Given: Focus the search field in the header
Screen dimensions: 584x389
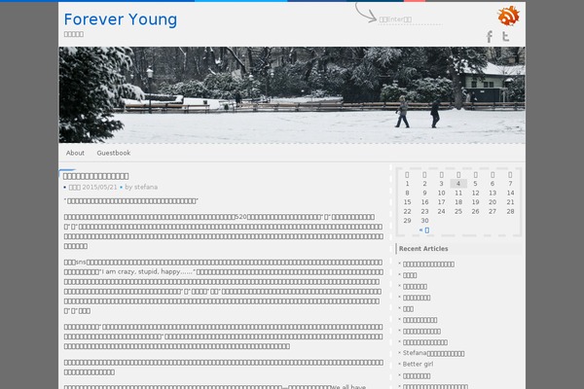Looking at the screenshot, I should click(x=410, y=19).
